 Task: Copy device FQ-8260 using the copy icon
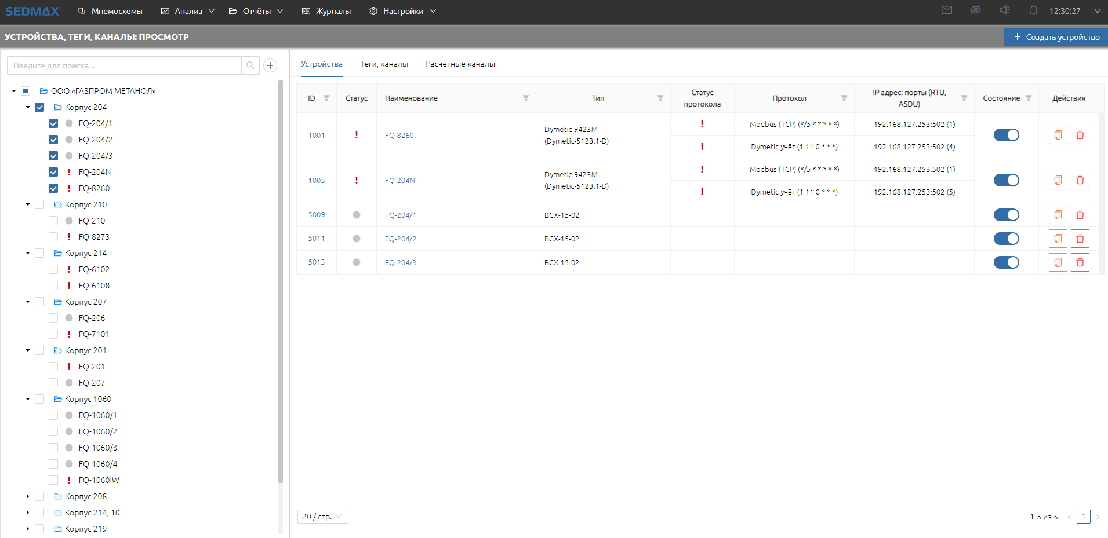pos(1058,135)
